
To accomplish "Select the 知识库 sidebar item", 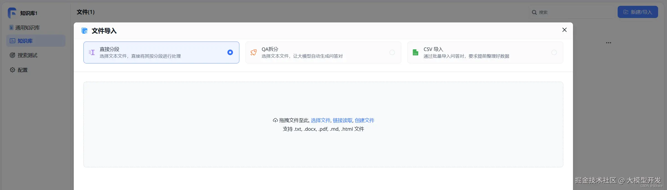I will pyautogui.click(x=36, y=41).
